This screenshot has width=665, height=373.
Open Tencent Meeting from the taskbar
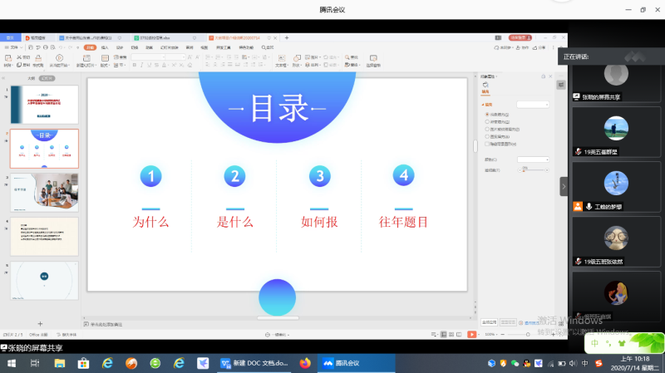tap(341, 363)
